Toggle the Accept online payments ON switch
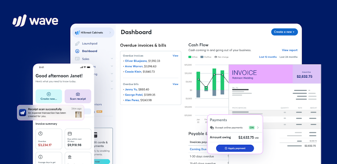 point(252,127)
